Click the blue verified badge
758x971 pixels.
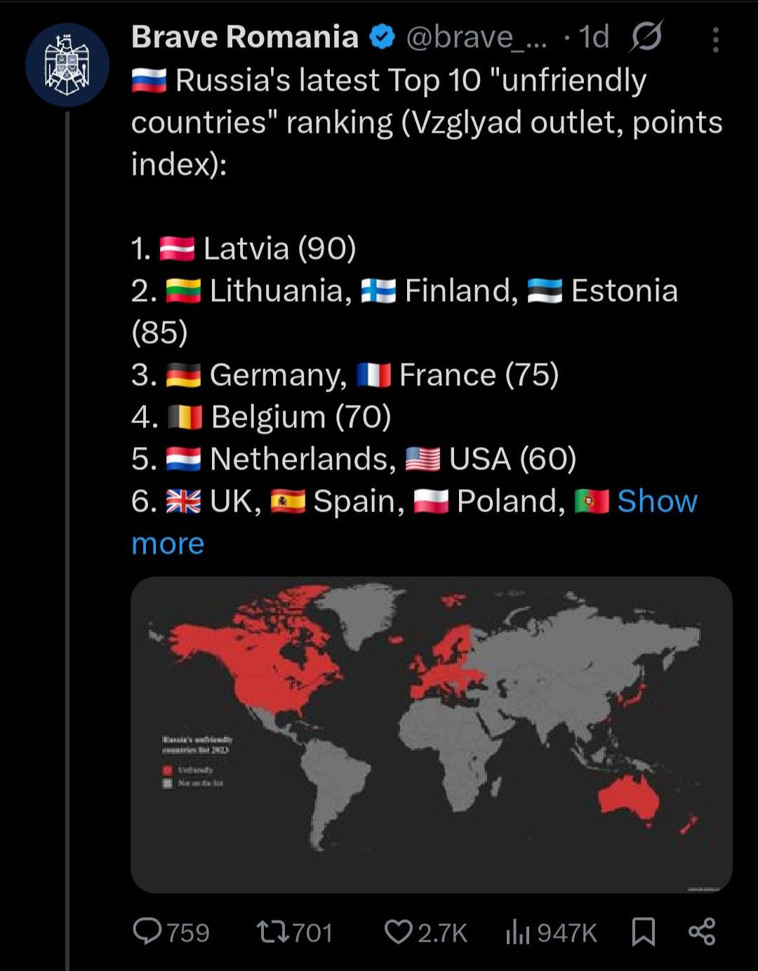pyautogui.click(x=382, y=37)
